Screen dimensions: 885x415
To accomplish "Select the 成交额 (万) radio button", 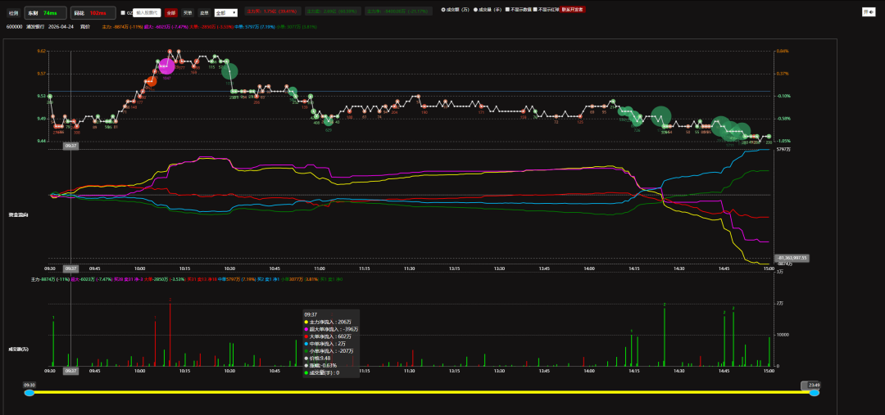I will point(443,10).
